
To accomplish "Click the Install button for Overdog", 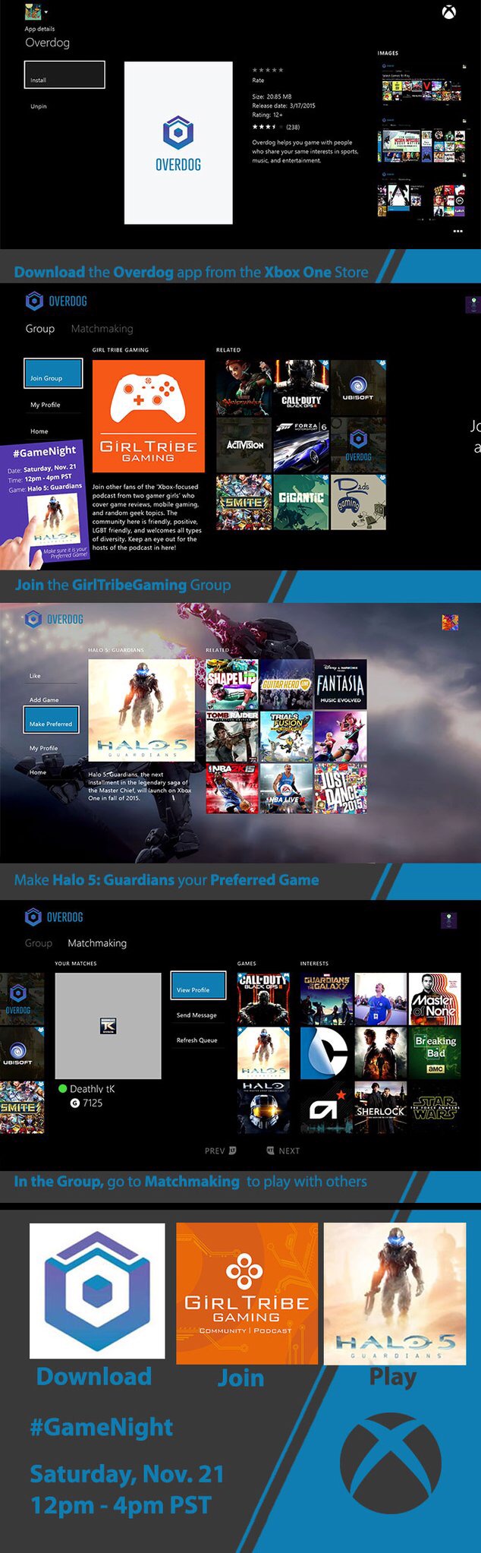I will (64, 75).
